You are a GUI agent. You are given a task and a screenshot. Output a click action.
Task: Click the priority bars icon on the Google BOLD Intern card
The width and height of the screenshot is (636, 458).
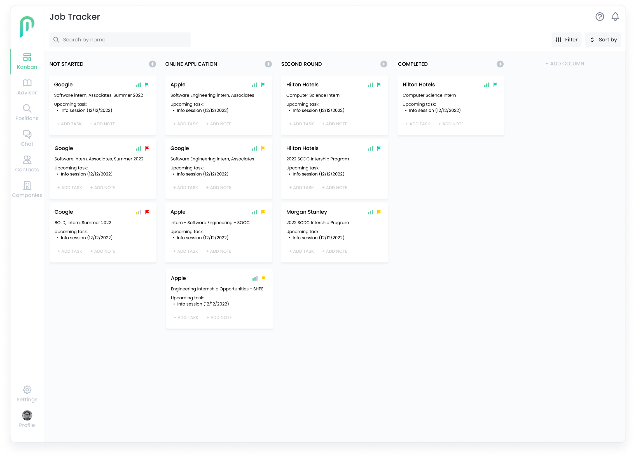pyautogui.click(x=139, y=212)
